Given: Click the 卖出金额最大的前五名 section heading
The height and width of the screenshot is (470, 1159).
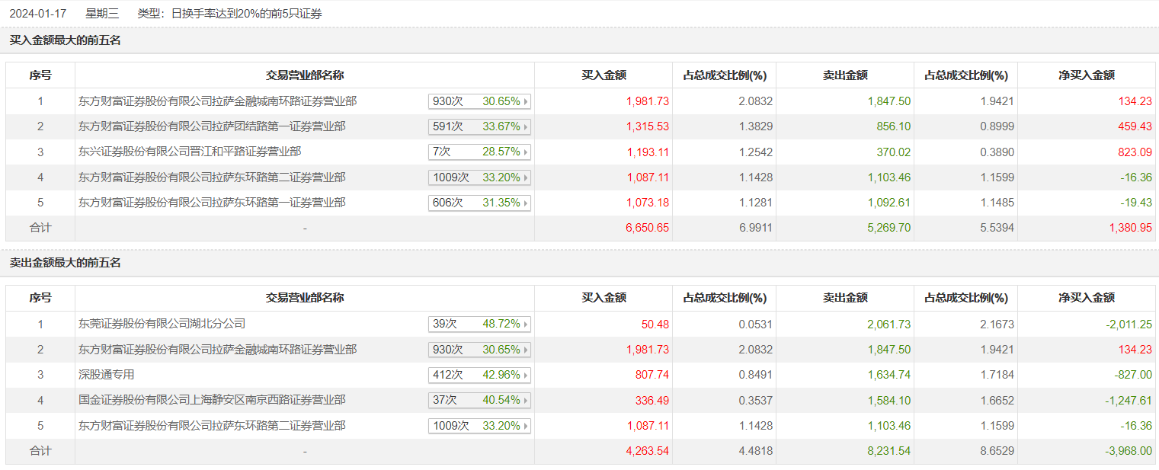Looking at the screenshot, I should 66,263.
